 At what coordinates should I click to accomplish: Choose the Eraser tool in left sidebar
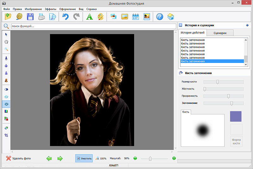coord(6,128)
